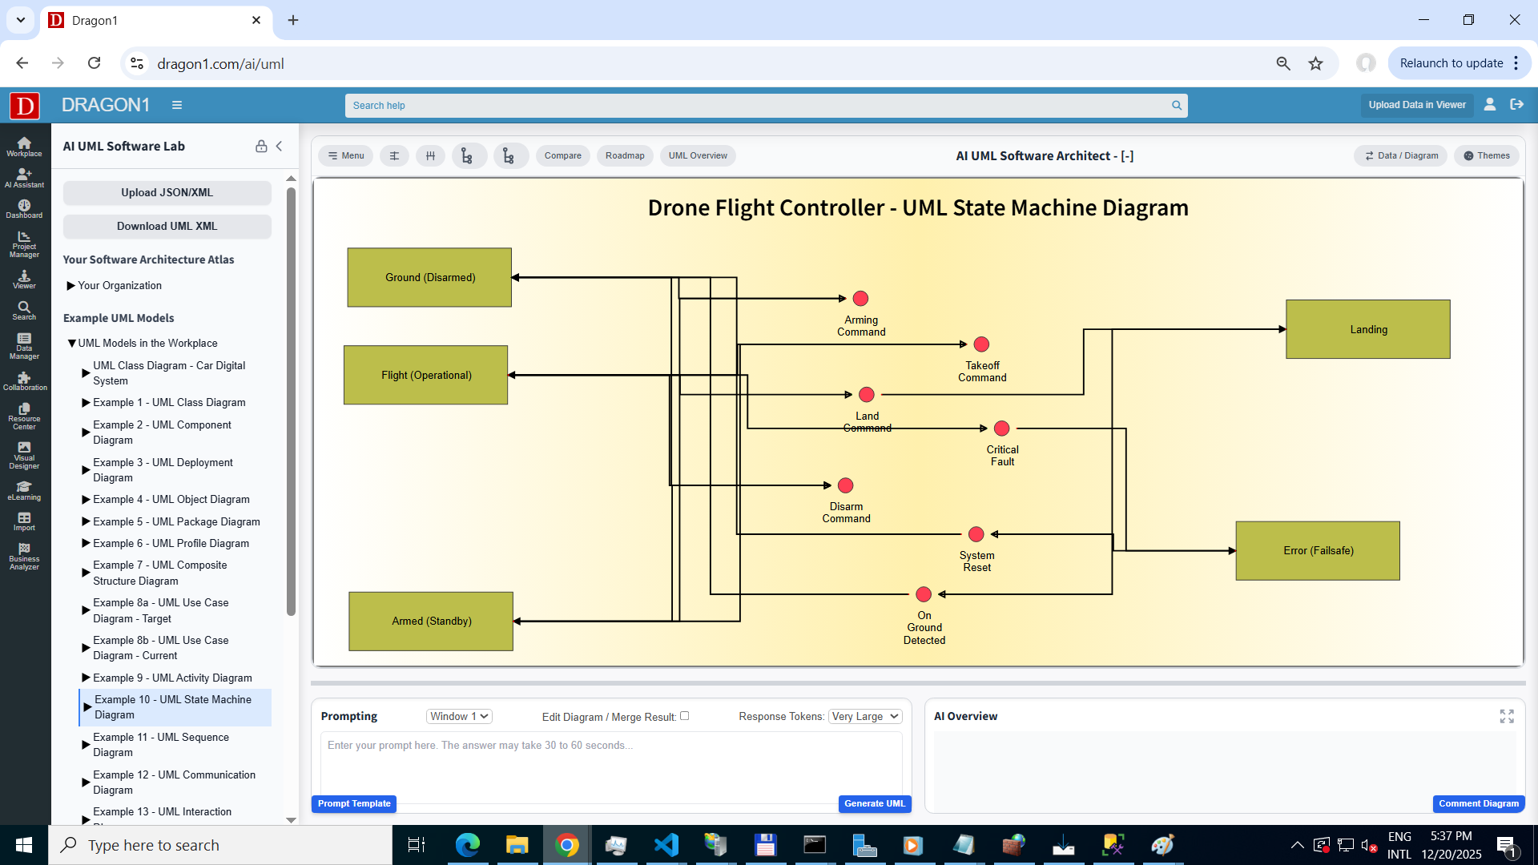Select the Visual Designer sidebar icon
The height and width of the screenshot is (865, 1538).
(x=24, y=457)
